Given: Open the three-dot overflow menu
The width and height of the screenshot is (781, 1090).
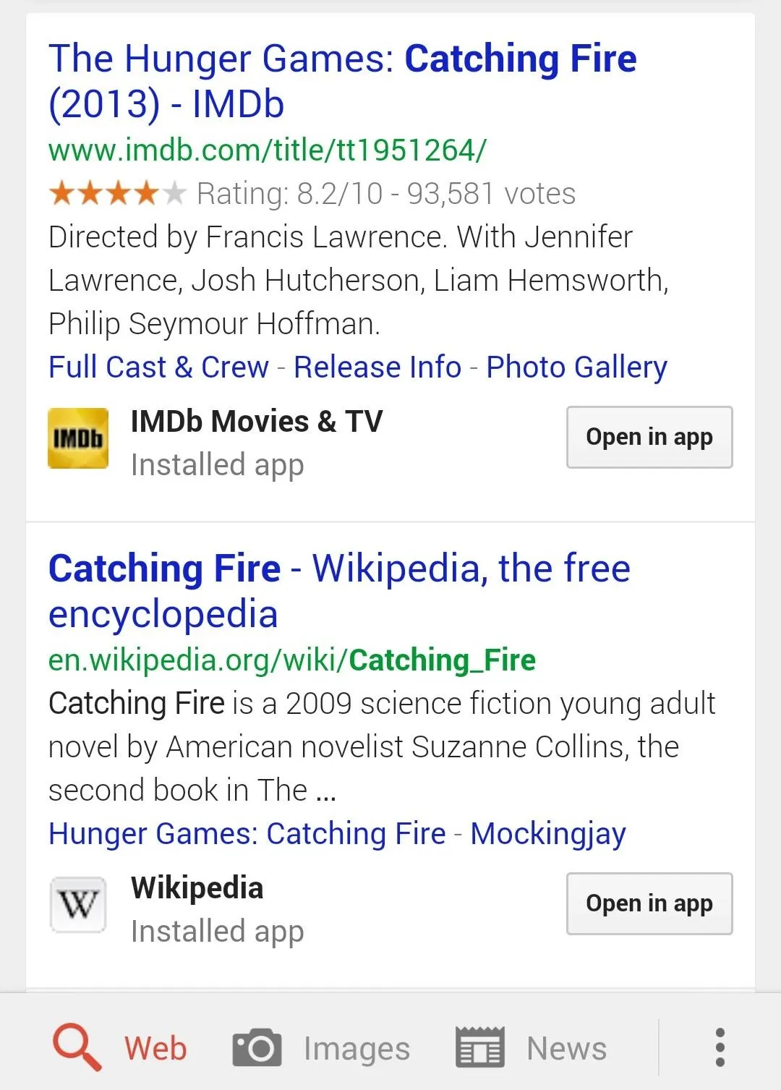Looking at the screenshot, I should point(720,1047).
